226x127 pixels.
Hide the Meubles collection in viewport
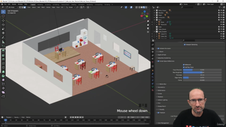click(x=221, y=13)
